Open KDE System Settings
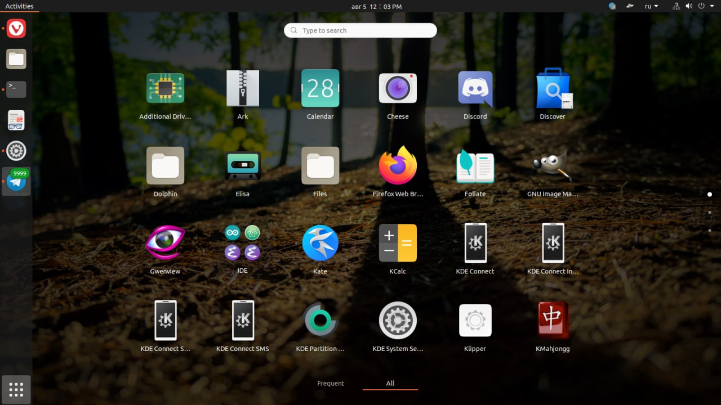Image resolution: width=721 pixels, height=405 pixels. (398, 326)
